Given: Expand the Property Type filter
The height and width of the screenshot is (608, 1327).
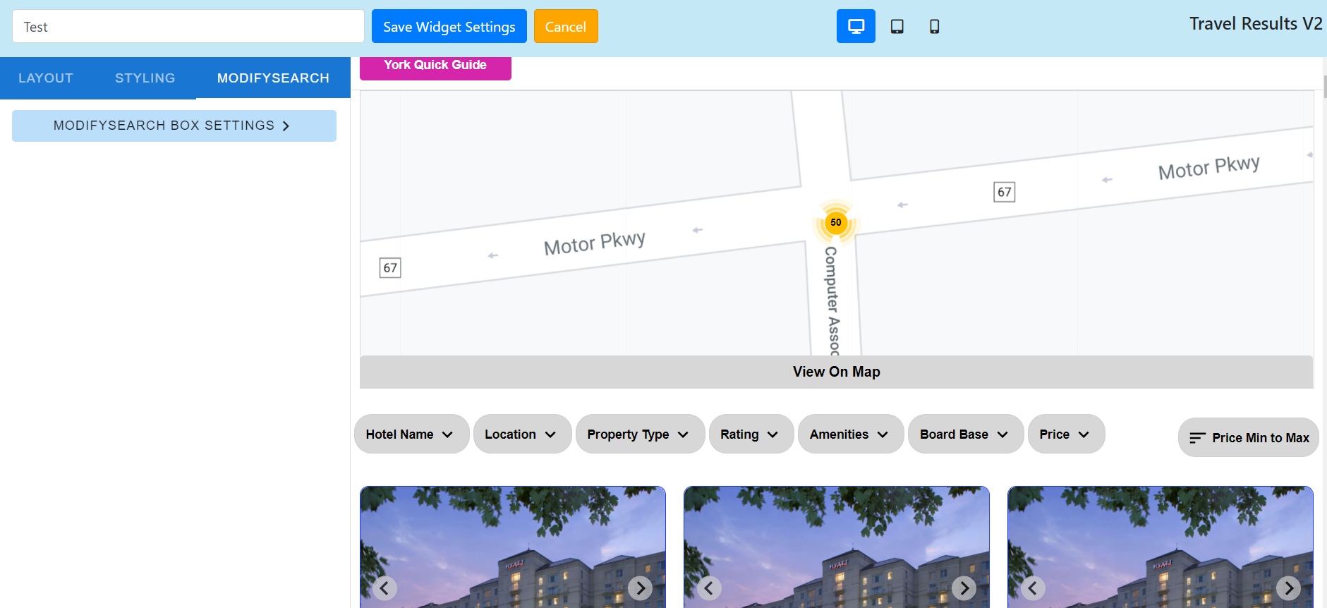Looking at the screenshot, I should pos(640,434).
